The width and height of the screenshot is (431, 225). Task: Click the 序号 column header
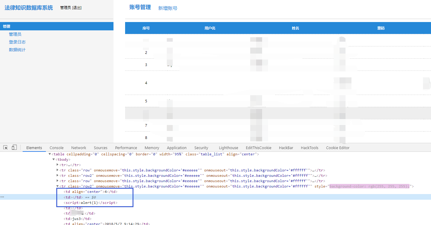(x=146, y=28)
